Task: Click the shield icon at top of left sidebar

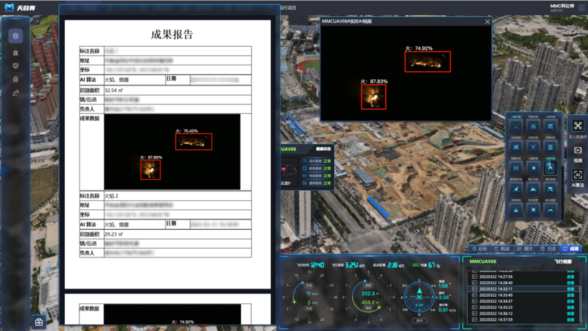Action: click(16, 36)
